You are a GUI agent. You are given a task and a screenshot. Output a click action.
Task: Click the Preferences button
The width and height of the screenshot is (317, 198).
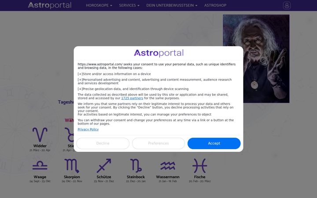[158, 143]
